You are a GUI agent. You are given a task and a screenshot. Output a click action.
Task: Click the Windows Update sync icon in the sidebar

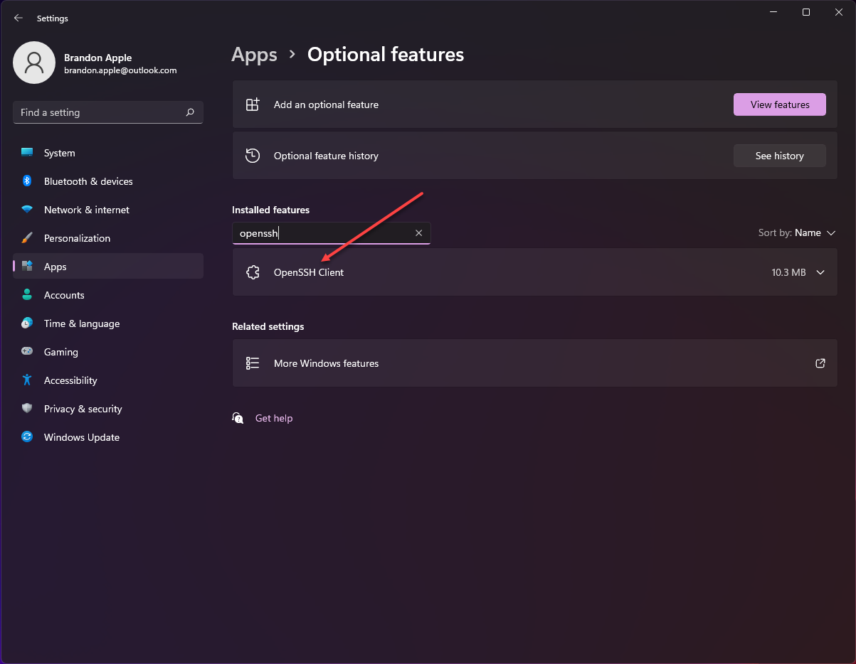pyautogui.click(x=27, y=437)
